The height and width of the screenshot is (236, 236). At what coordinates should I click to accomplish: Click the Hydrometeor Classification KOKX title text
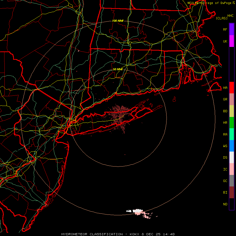pyautogui.click(x=118, y=234)
